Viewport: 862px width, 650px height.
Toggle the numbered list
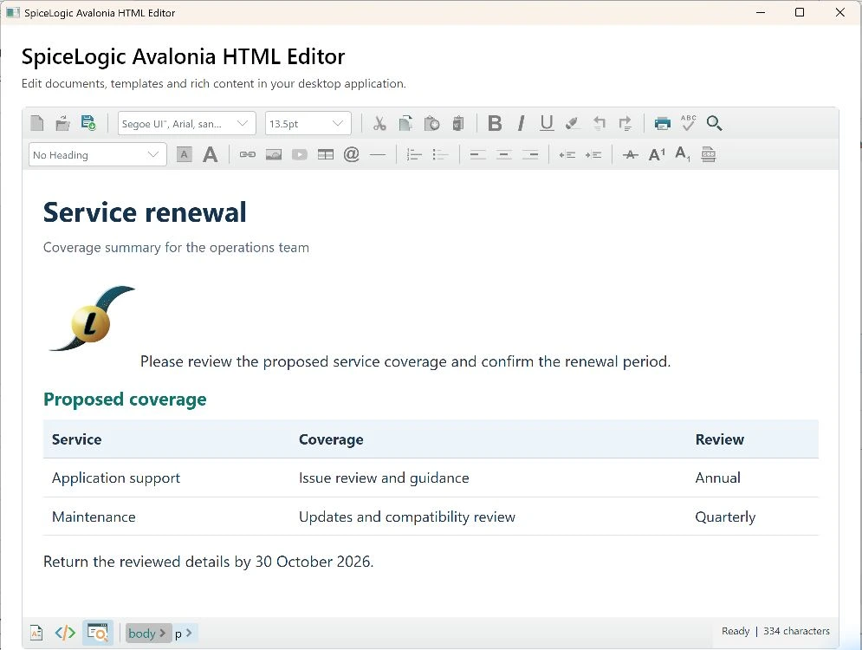[414, 154]
